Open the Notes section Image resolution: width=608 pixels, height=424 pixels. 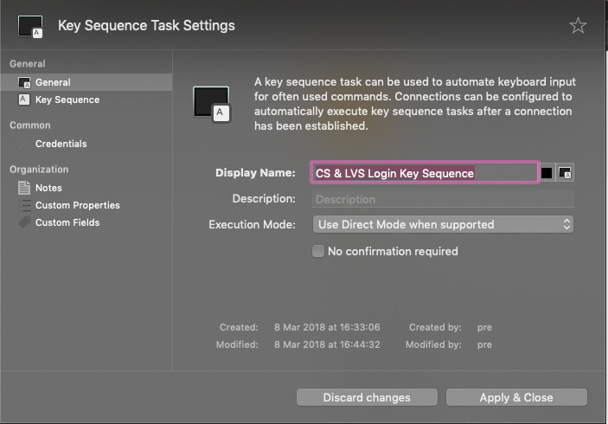pos(48,188)
